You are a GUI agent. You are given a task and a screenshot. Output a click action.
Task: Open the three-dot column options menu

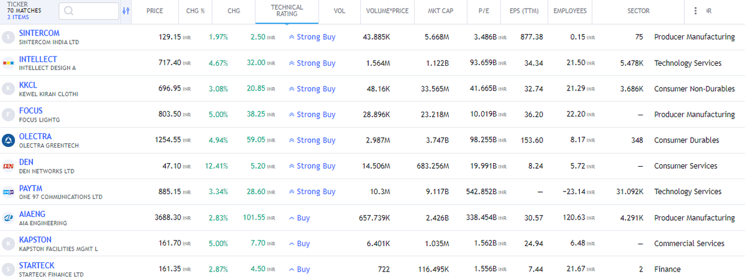pos(695,11)
